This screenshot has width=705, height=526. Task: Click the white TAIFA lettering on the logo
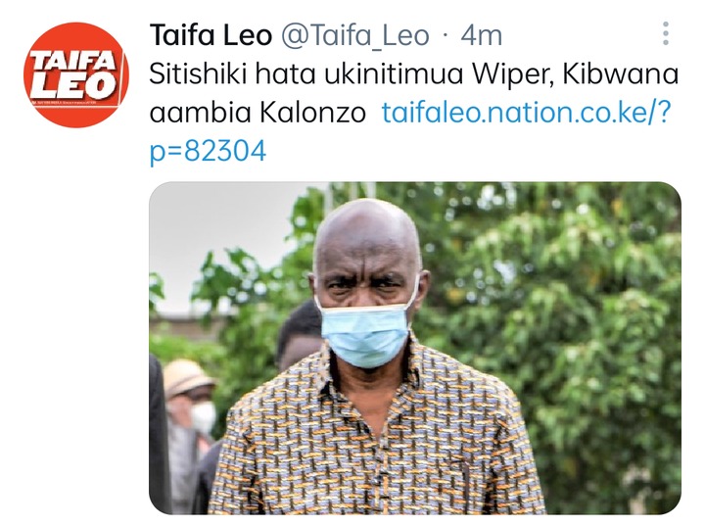(x=71, y=61)
